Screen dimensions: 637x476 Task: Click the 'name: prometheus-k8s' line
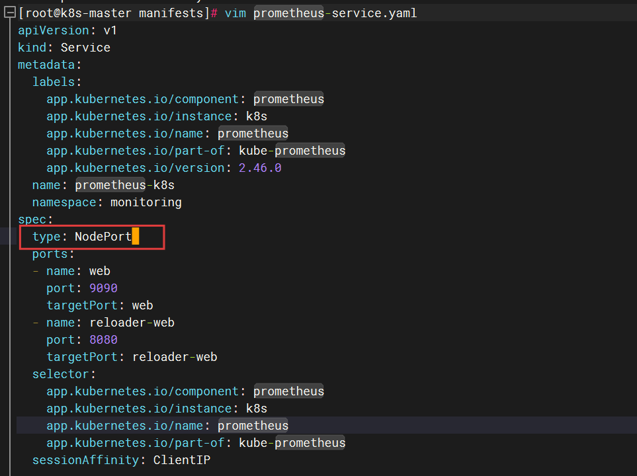pos(103,185)
